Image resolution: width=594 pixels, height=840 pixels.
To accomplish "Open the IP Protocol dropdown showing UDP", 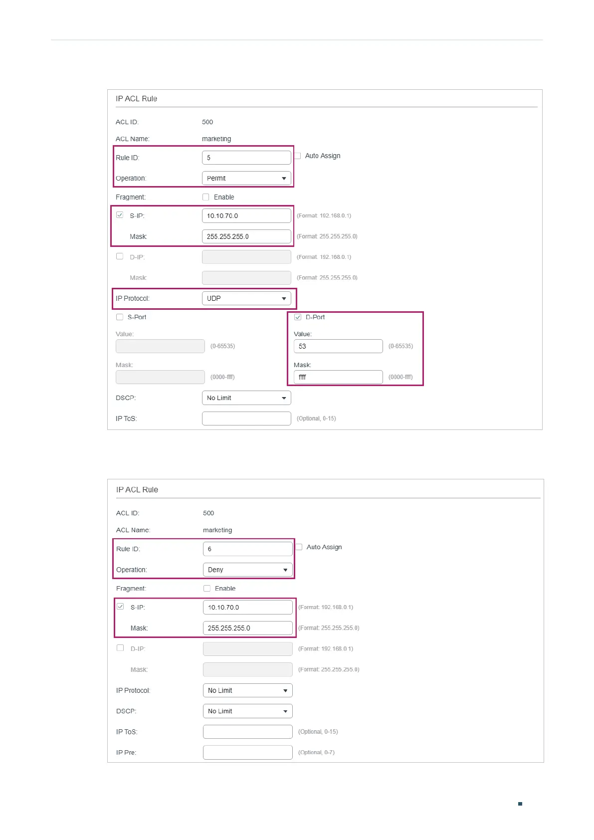I will [246, 298].
